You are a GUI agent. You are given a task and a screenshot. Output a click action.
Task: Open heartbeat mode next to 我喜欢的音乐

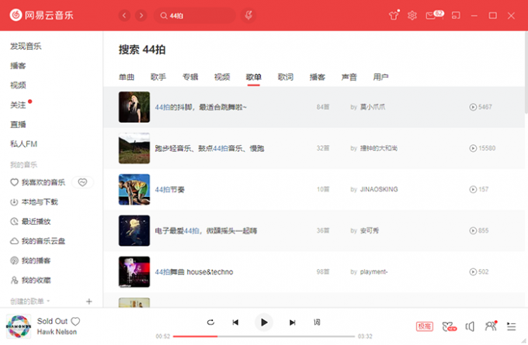(x=82, y=182)
